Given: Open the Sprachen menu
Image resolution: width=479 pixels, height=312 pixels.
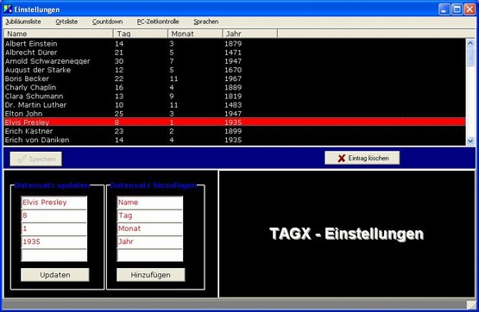Looking at the screenshot, I should click(206, 22).
